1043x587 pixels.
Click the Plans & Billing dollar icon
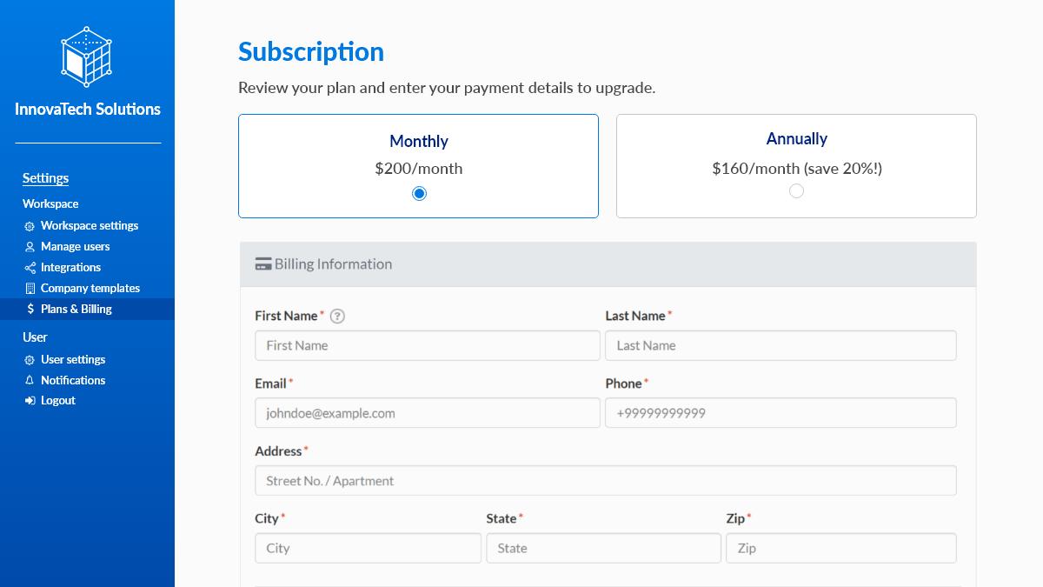[30, 310]
